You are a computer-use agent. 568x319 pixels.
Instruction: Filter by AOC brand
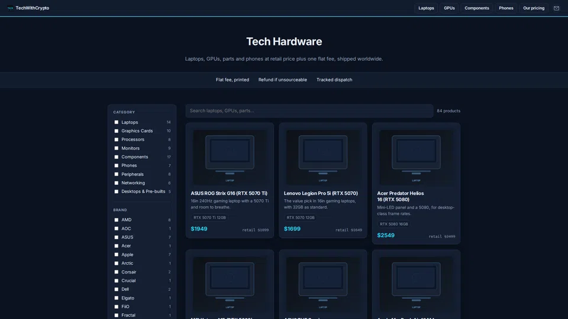117,229
